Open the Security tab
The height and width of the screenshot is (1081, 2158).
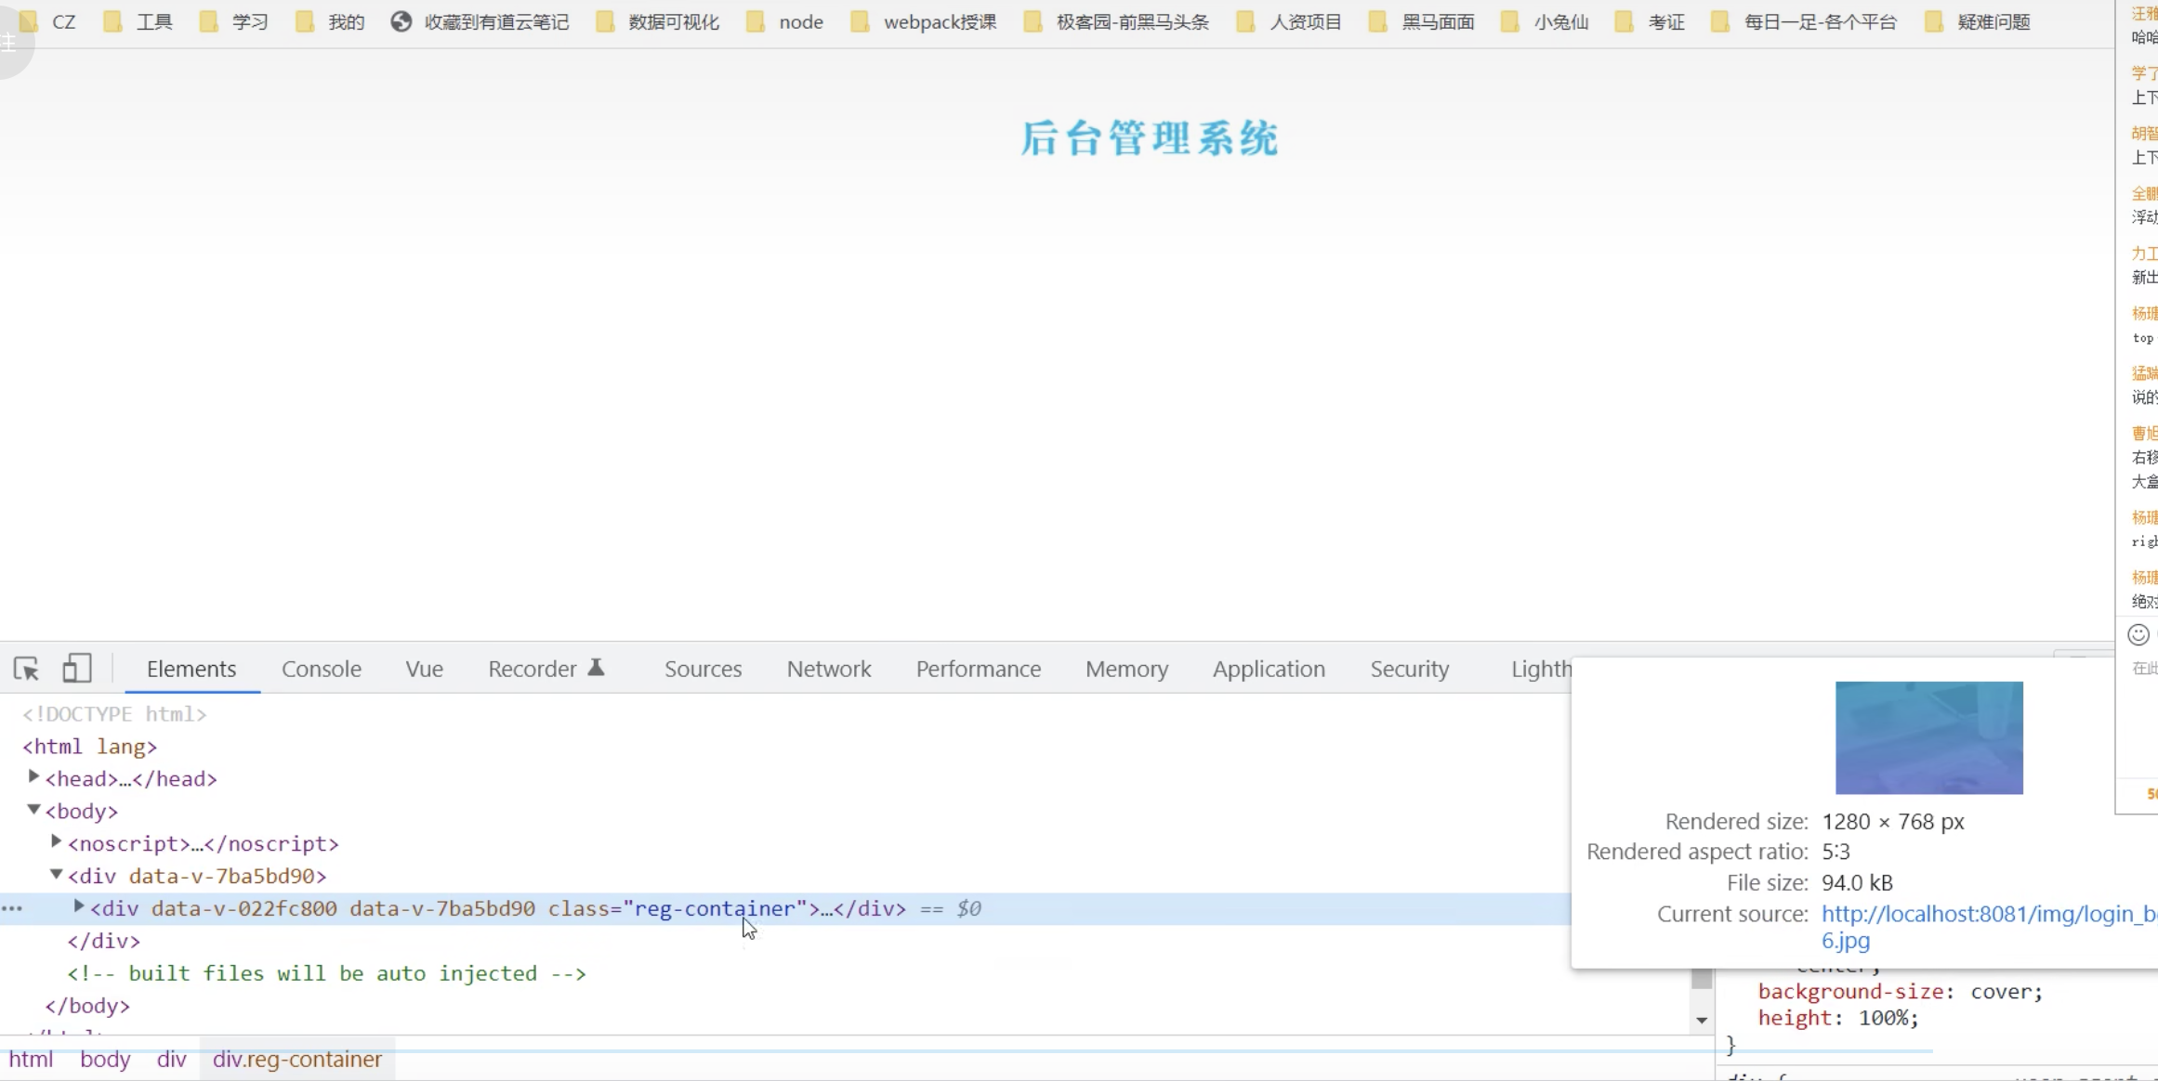tap(1410, 669)
